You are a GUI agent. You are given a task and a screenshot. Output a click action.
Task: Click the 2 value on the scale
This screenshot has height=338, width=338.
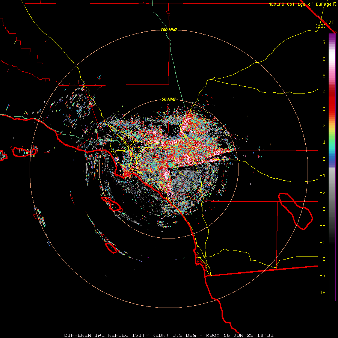click(x=324, y=126)
